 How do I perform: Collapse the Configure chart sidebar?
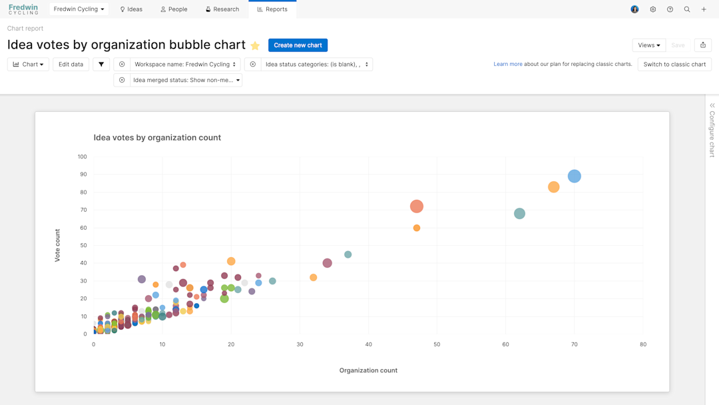pos(711,105)
